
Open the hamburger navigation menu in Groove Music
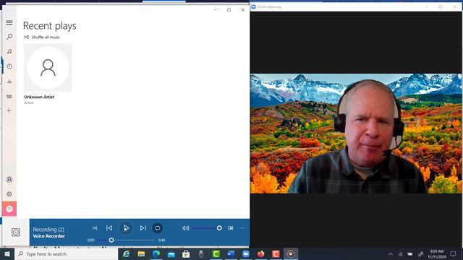tap(9, 22)
